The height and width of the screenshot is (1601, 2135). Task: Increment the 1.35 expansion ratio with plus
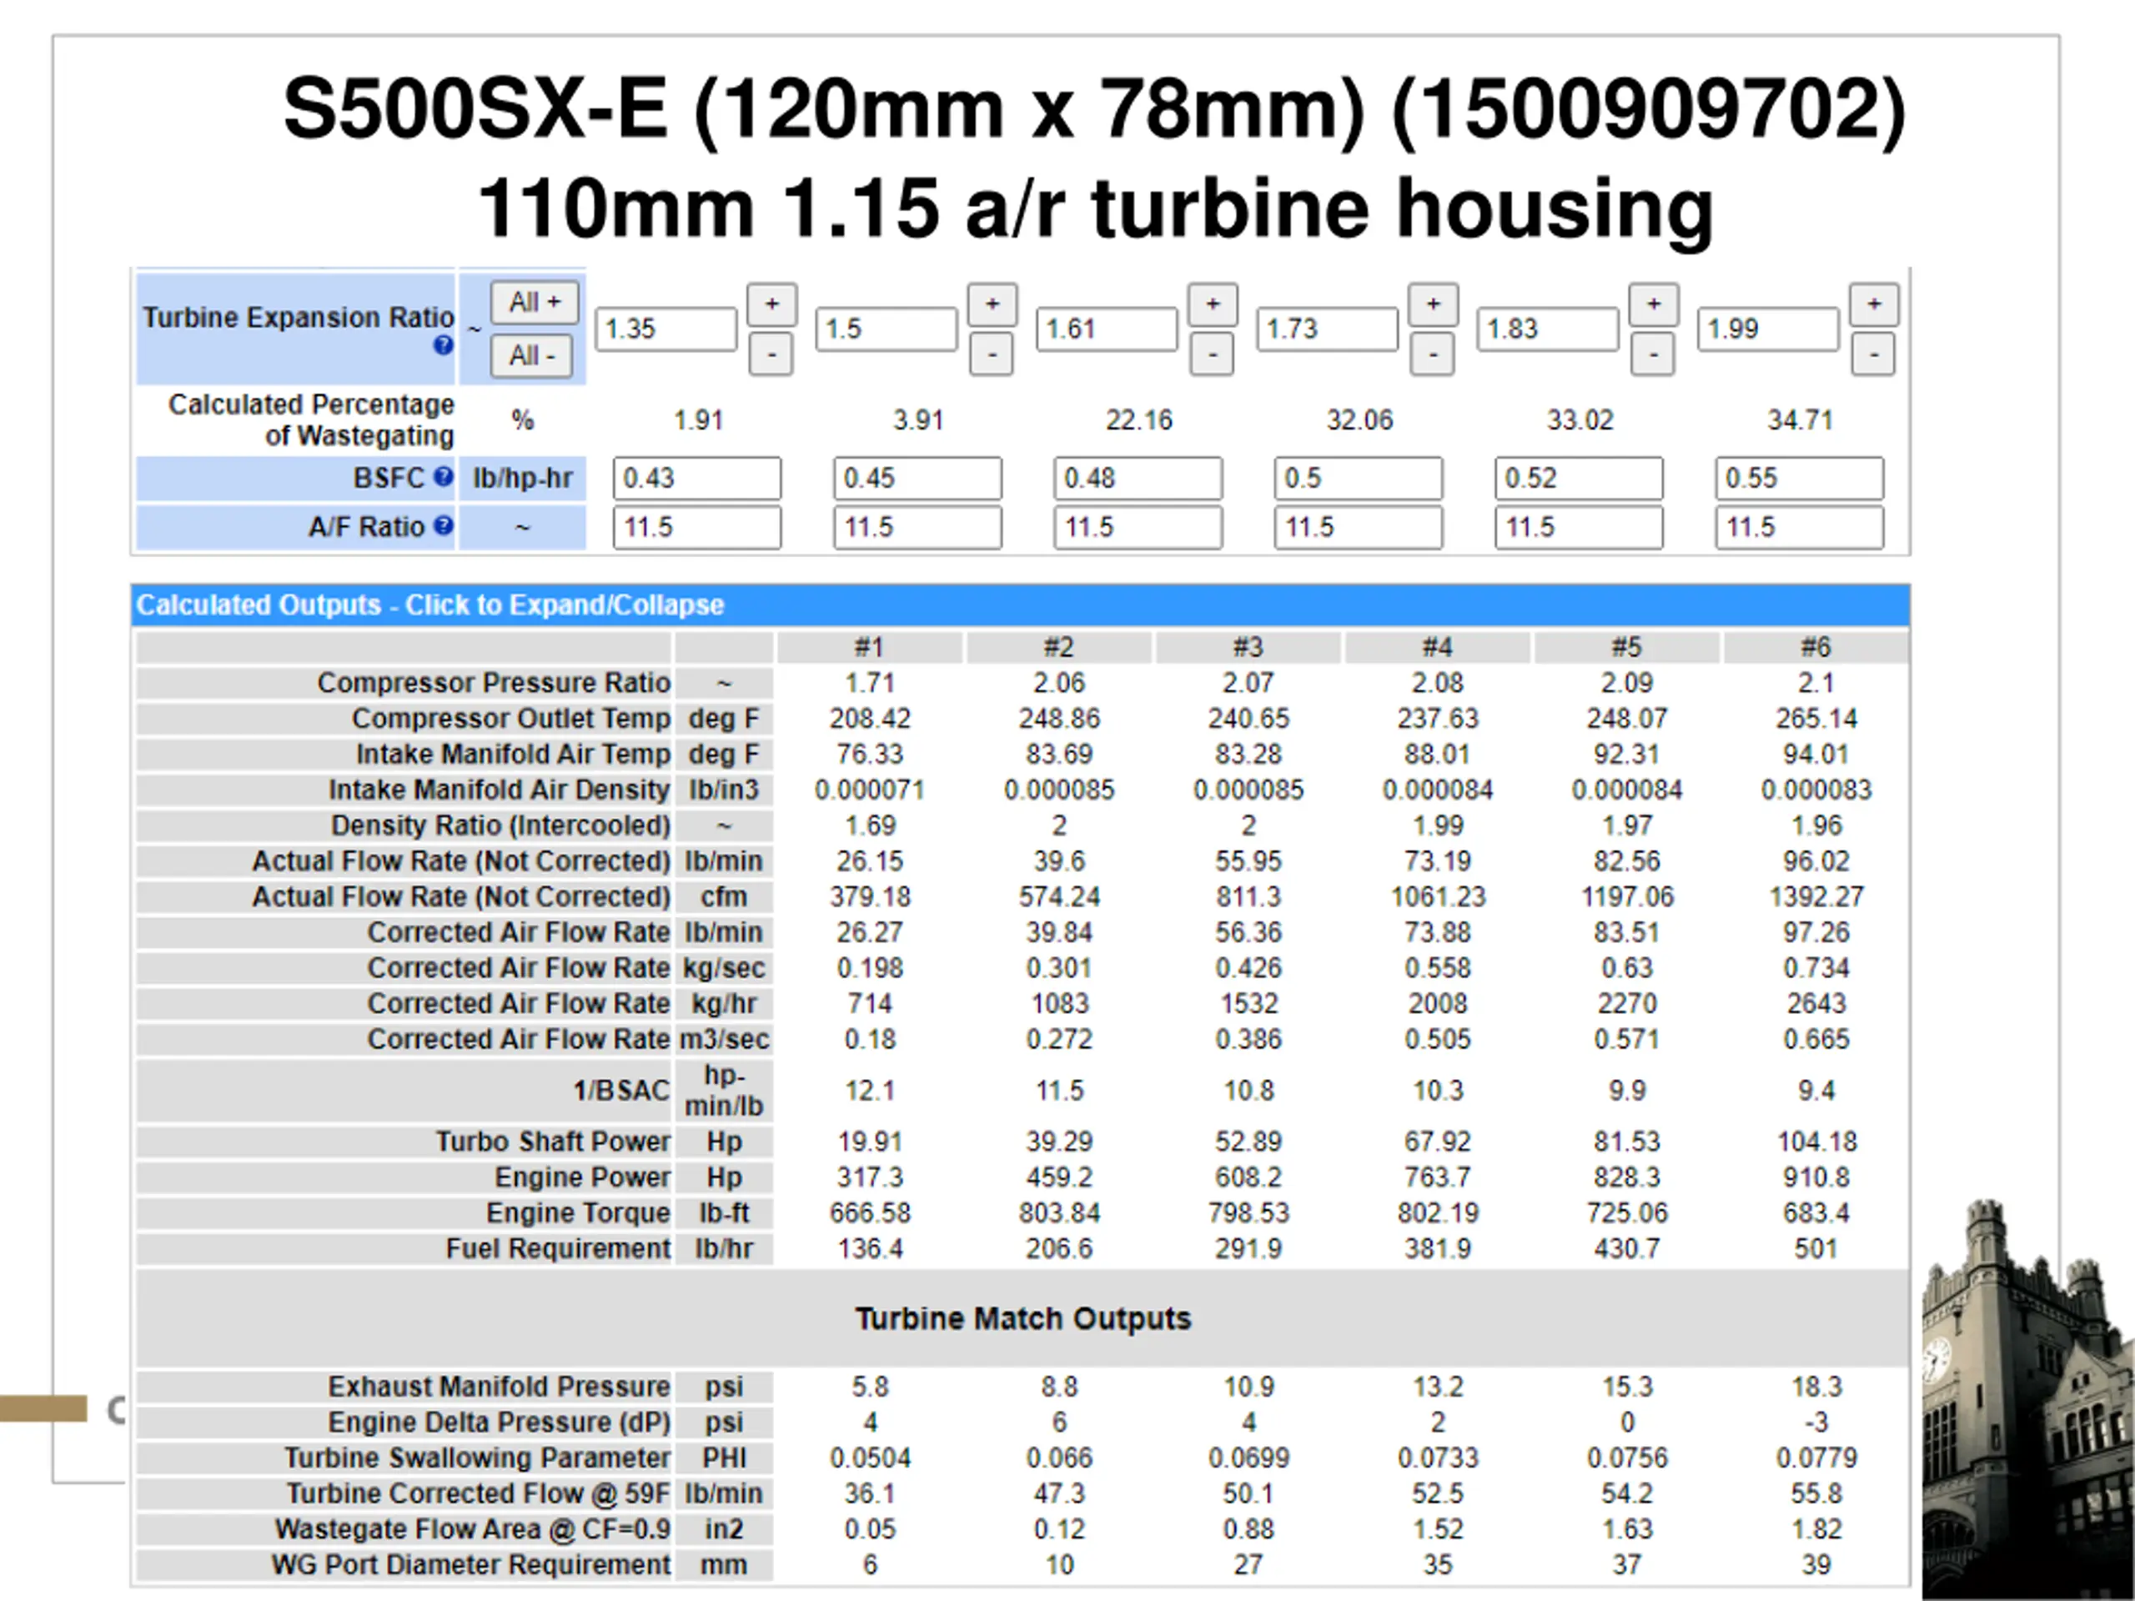[771, 304]
